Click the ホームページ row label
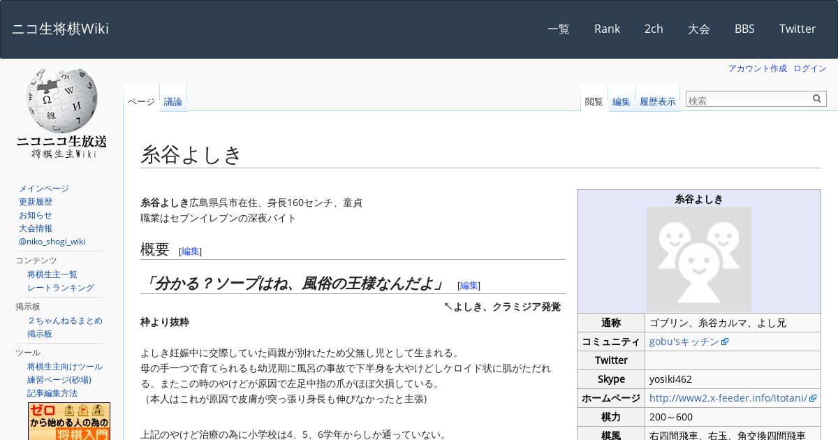The image size is (838, 440). (611, 398)
